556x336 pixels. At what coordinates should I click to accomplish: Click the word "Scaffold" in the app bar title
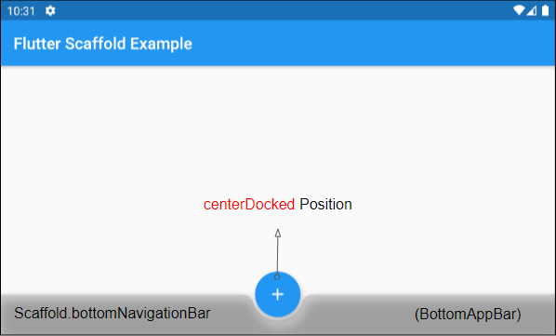pyautogui.click(x=96, y=44)
